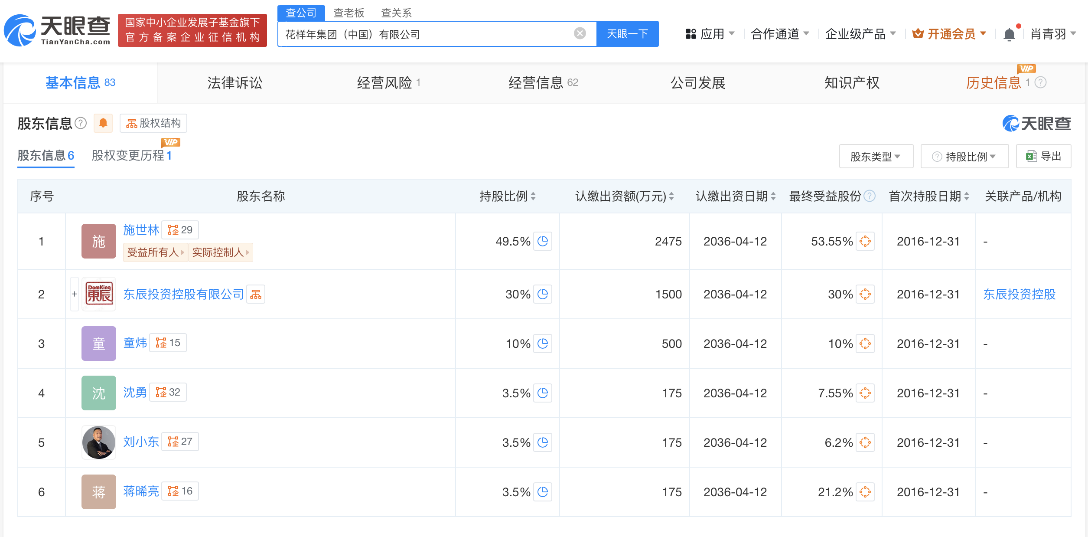The width and height of the screenshot is (1088, 537).
Task: Open the 股东类型 filter dropdown
Action: [x=876, y=156]
